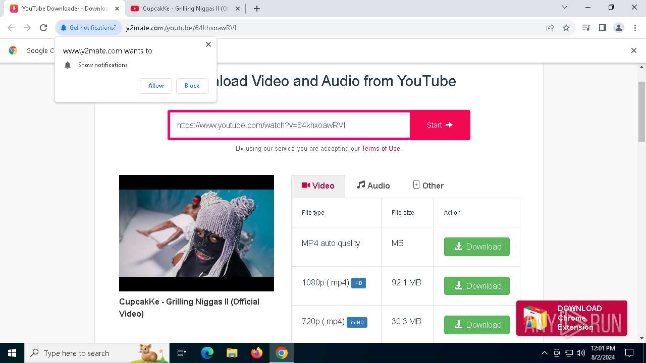This screenshot has width=646, height=363.
Task: Bookmark this page with the star icon
Action: (566, 28)
